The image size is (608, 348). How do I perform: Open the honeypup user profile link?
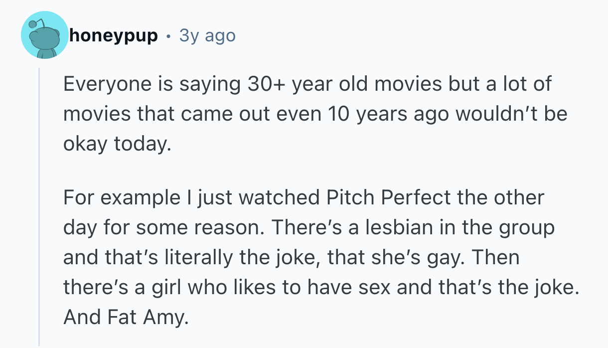tap(114, 36)
